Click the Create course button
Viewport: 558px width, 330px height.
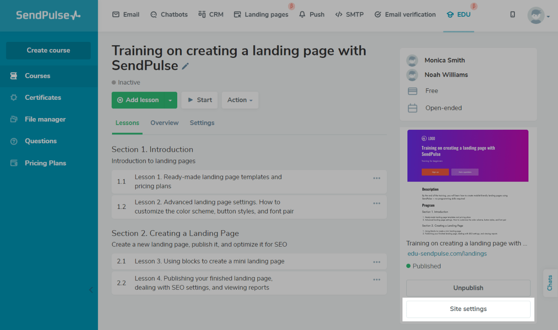[x=48, y=50]
